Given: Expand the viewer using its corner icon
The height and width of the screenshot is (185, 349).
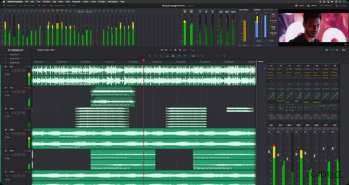Looking at the screenshot, I should tap(346, 44).
